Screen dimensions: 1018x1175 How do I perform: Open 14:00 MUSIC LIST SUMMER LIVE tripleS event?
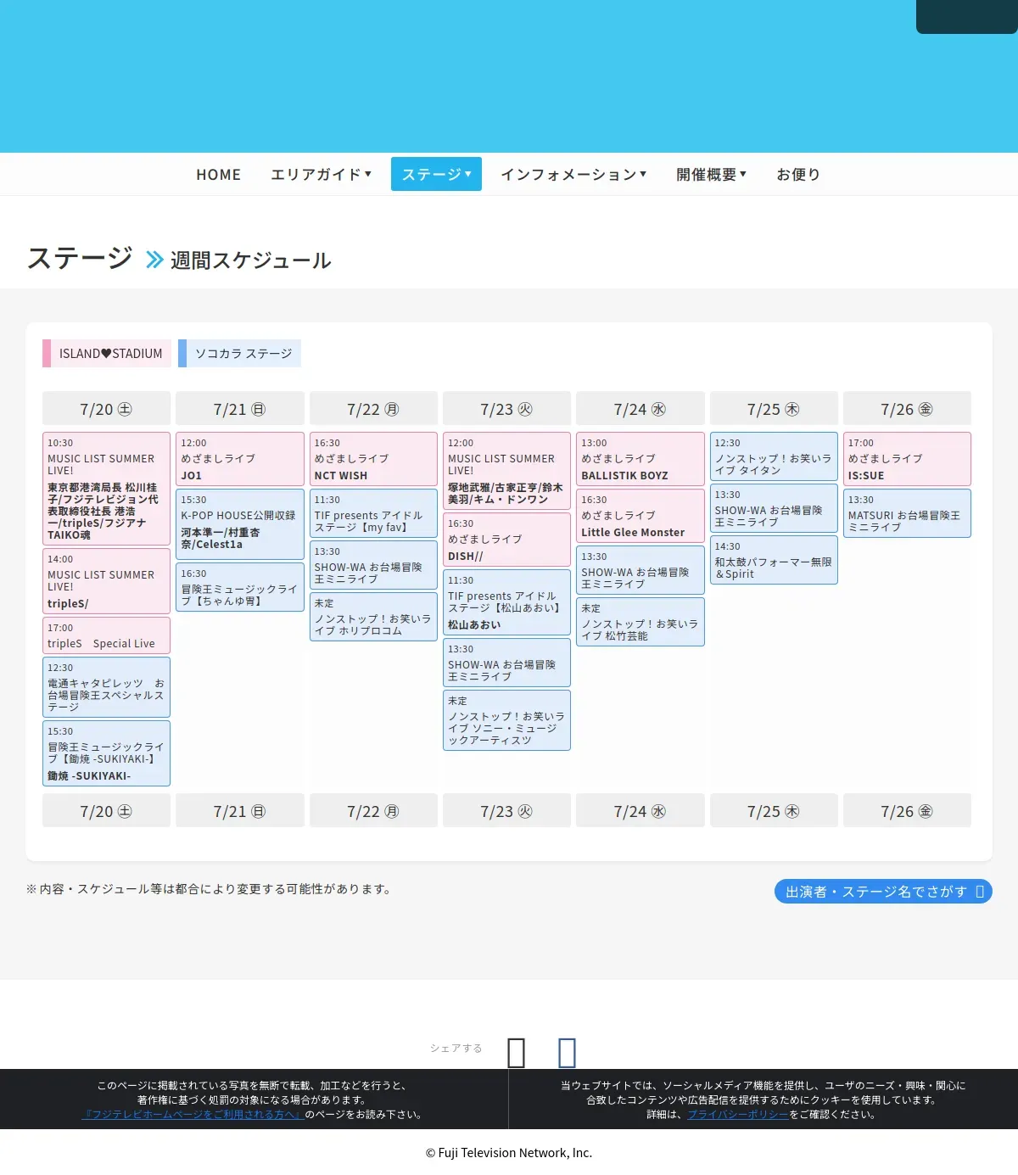click(106, 581)
